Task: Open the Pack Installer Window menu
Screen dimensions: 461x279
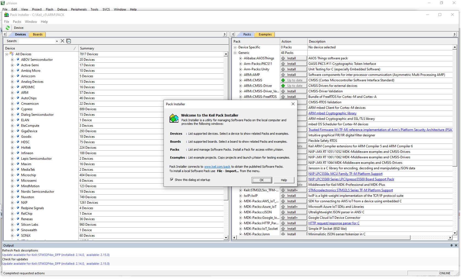Action: (x=31, y=22)
